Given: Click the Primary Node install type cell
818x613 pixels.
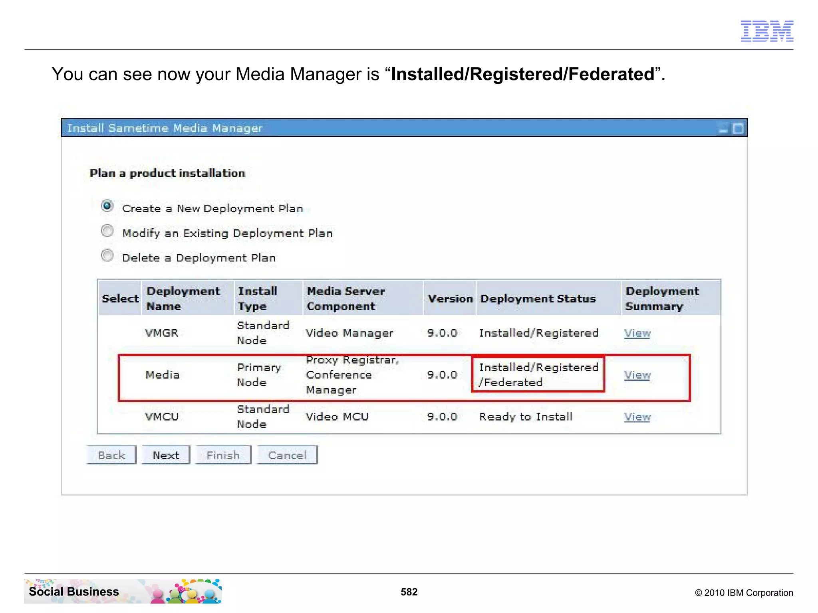Looking at the screenshot, I should (x=259, y=375).
